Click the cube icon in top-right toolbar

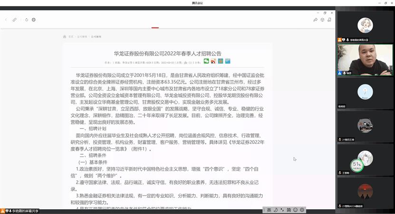(x=322, y=20)
